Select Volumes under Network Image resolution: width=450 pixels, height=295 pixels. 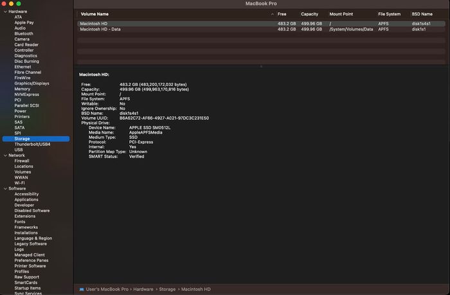(x=22, y=172)
